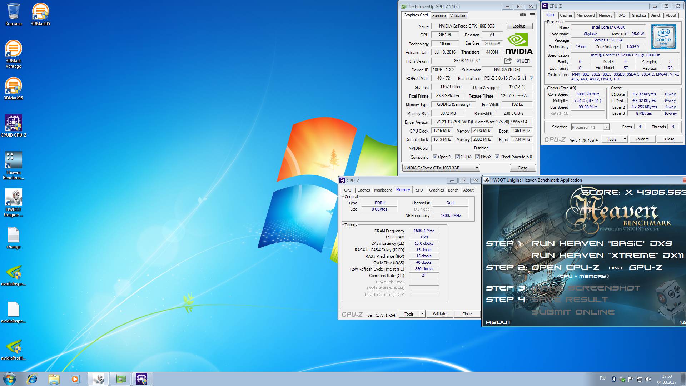This screenshot has width=686, height=386.
Task: Open SPD tab in Memory CPU-Z window
Action: (x=419, y=190)
